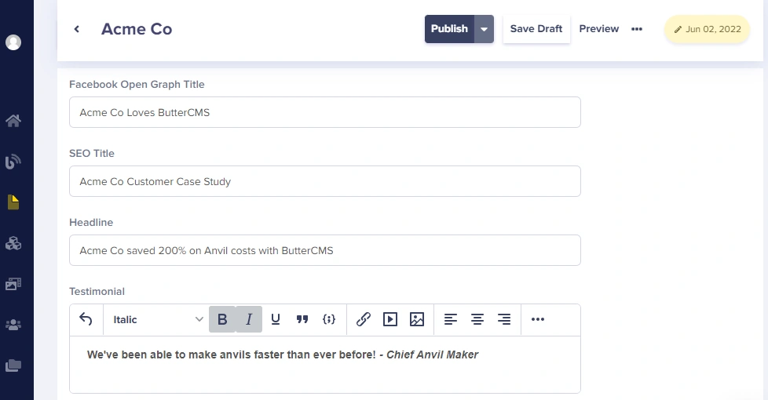Click "Chief Anvil Maker" italic text
Screen dimensions: 768x400
pyautogui.click(x=433, y=355)
